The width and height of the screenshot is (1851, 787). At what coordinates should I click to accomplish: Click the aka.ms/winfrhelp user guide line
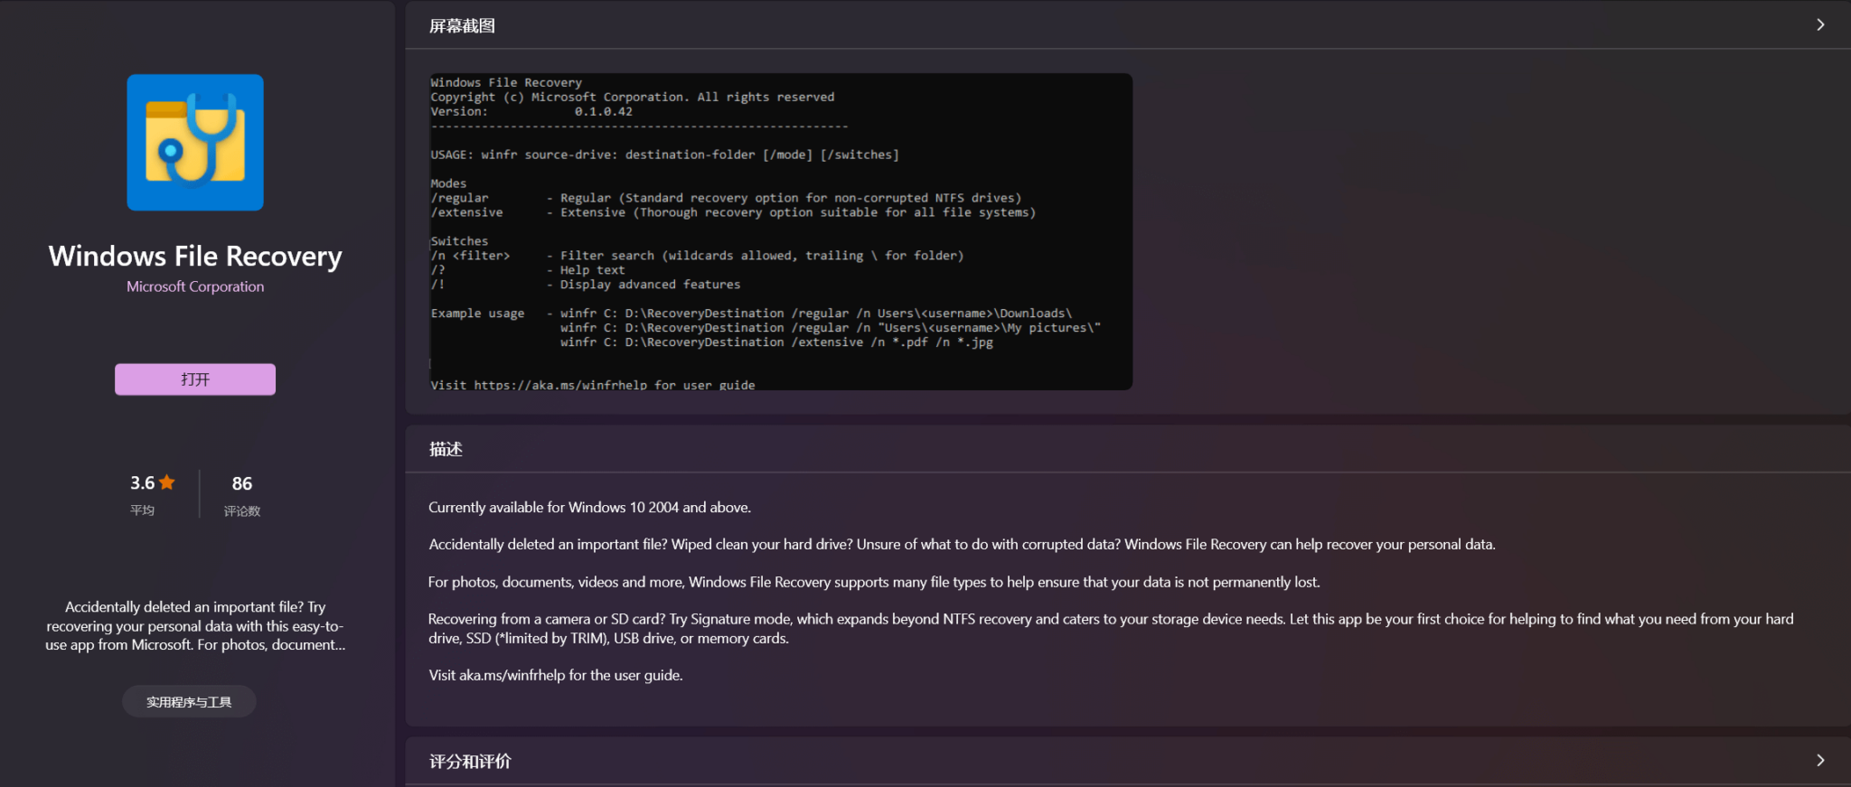click(555, 675)
